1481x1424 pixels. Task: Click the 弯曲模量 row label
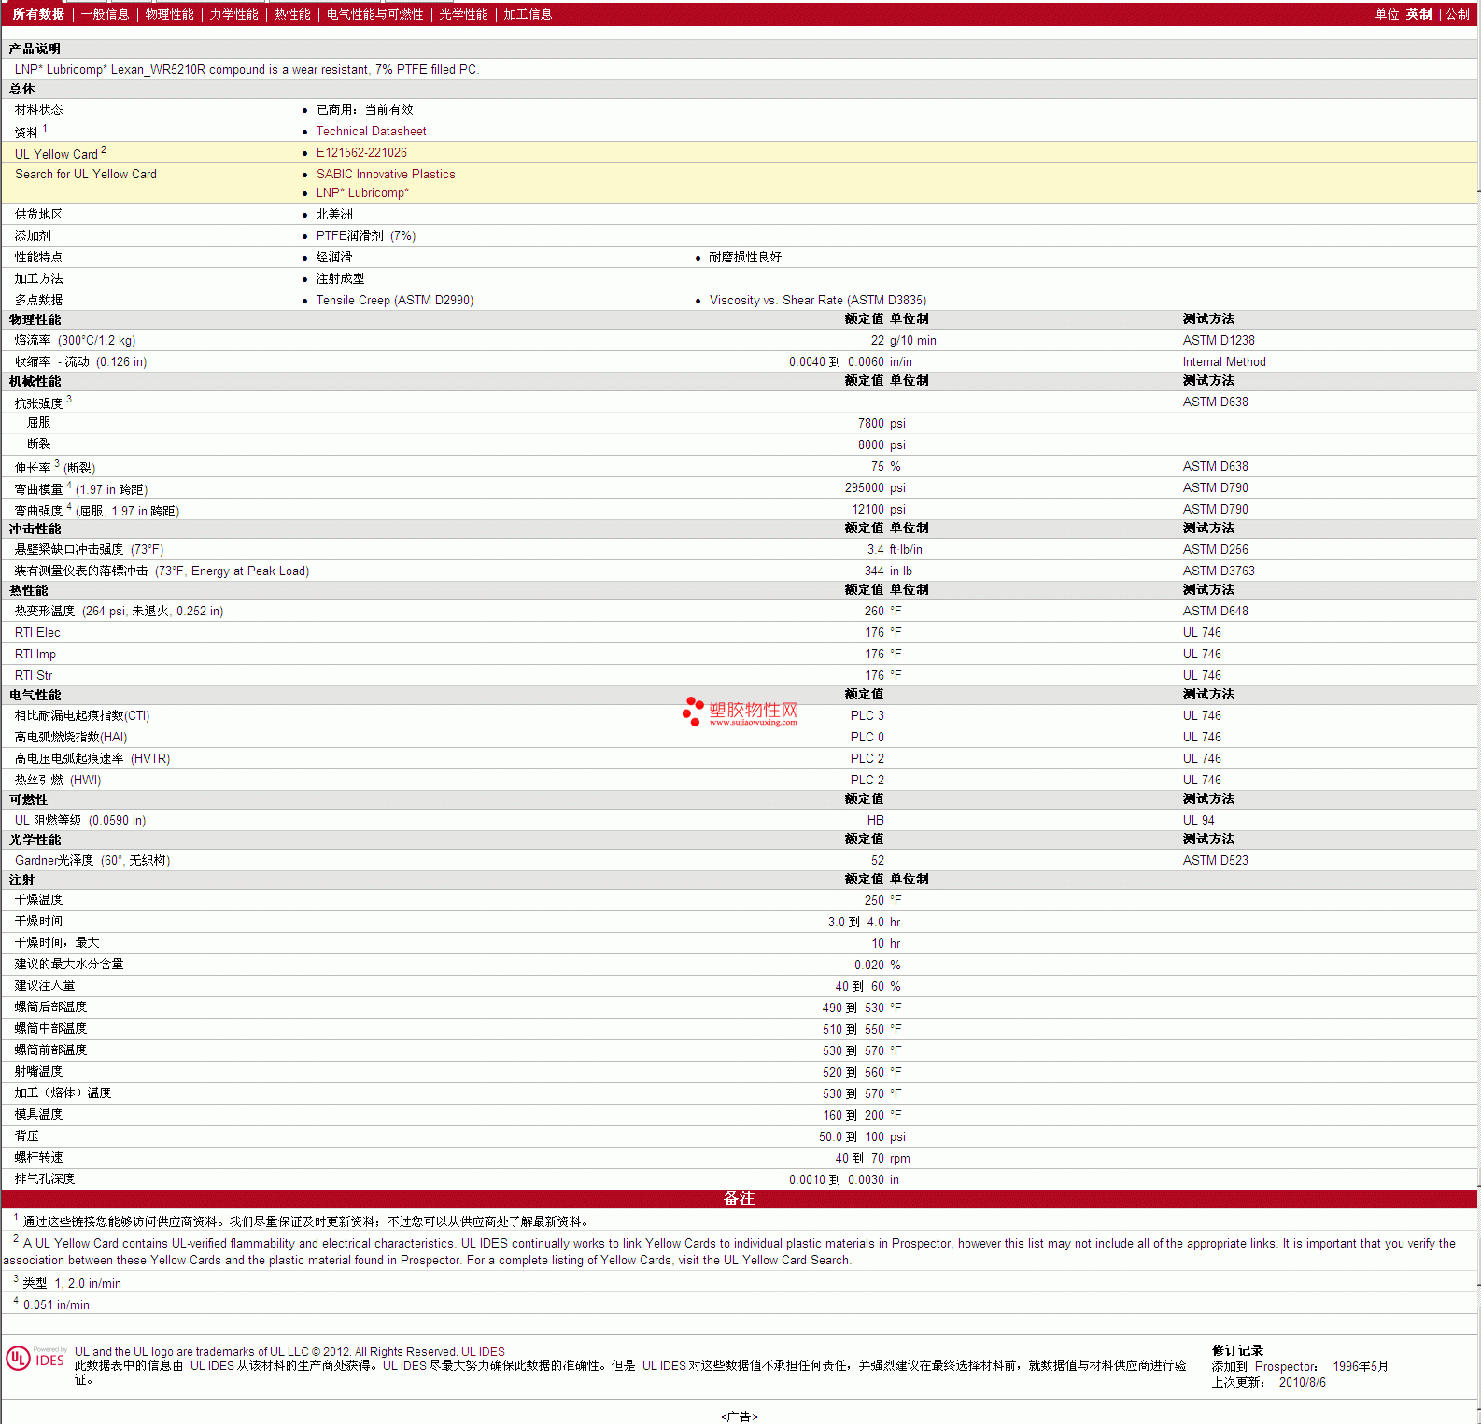(x=81, y=489)
